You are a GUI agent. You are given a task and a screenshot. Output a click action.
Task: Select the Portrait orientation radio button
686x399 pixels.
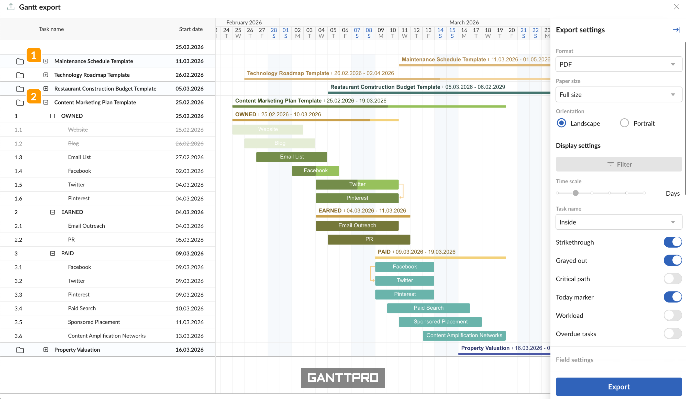click(x=624, y=123)
